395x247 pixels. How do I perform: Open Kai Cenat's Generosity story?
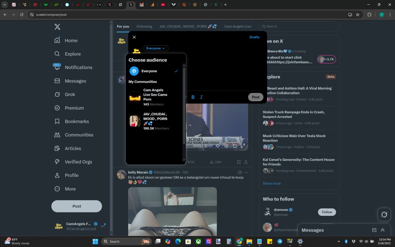click(299, 165)
